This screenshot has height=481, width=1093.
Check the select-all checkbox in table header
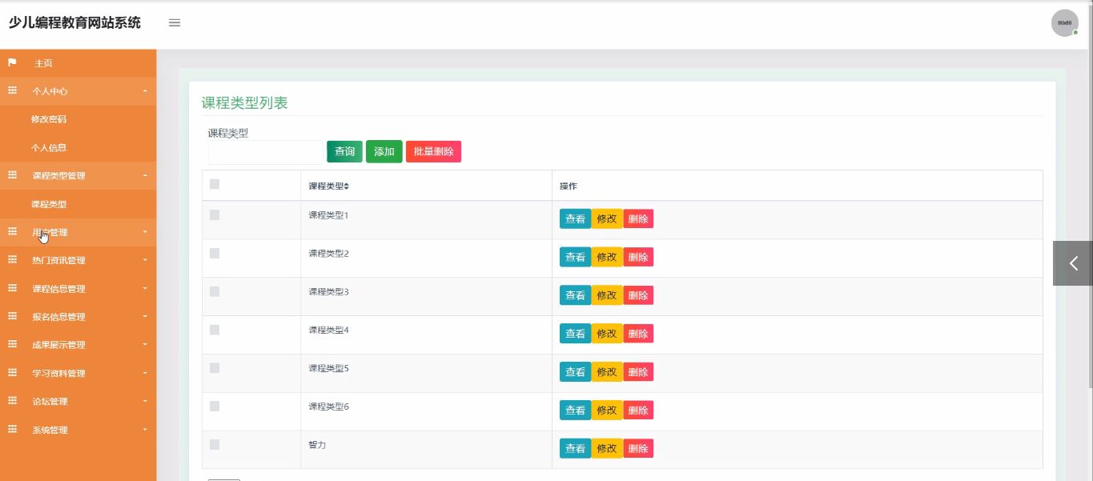click(215, 184)
